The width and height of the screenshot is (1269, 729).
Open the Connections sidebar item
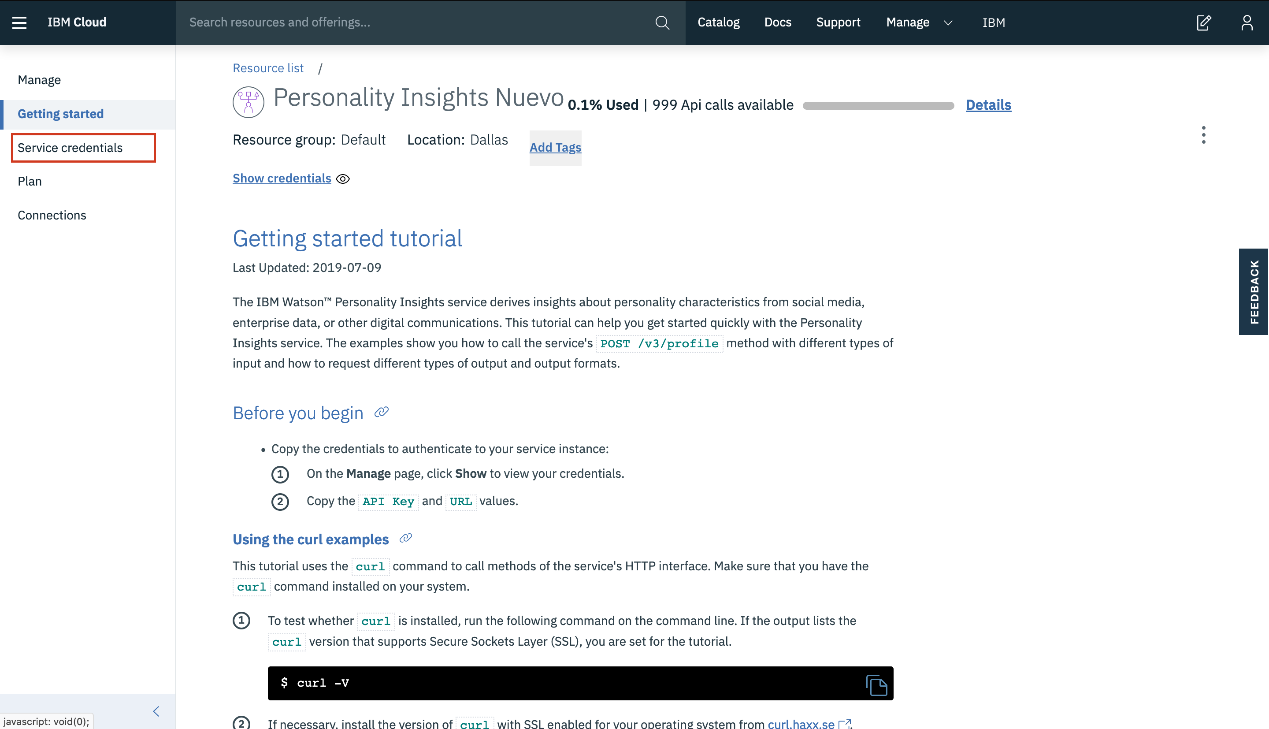[x=52, y=215]
